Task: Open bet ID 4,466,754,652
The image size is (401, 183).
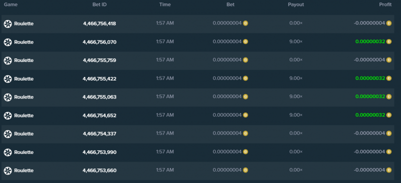Action: (x=99, y=115)
